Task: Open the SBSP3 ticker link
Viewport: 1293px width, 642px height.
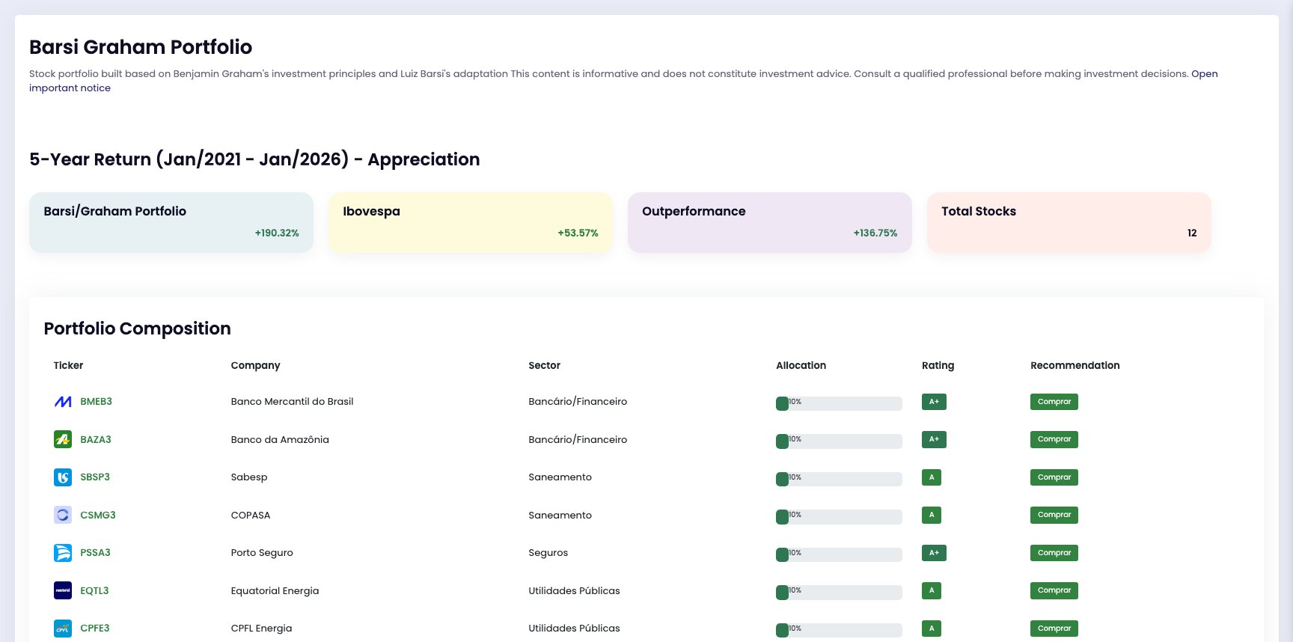Action: pyautogui.click(x=95, y=477)
